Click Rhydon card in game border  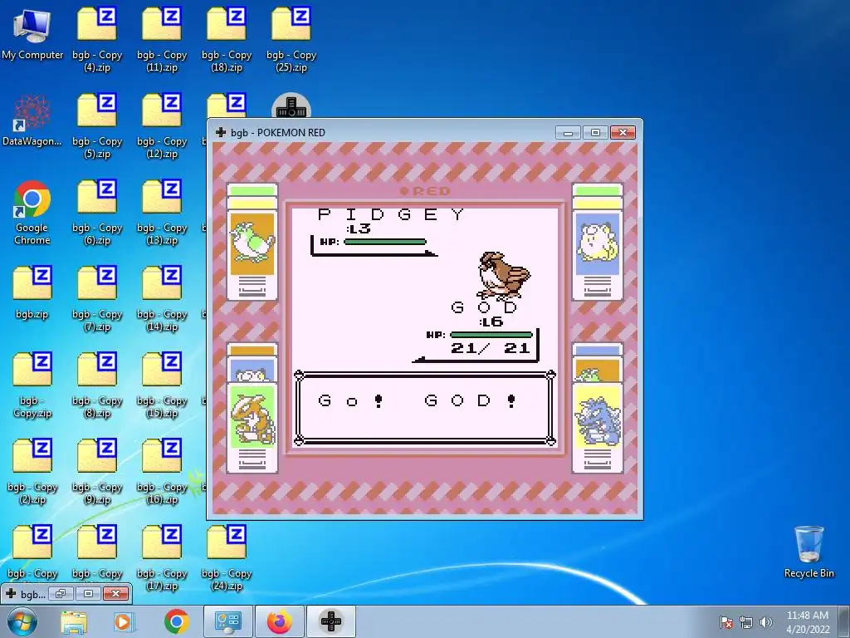598,415
